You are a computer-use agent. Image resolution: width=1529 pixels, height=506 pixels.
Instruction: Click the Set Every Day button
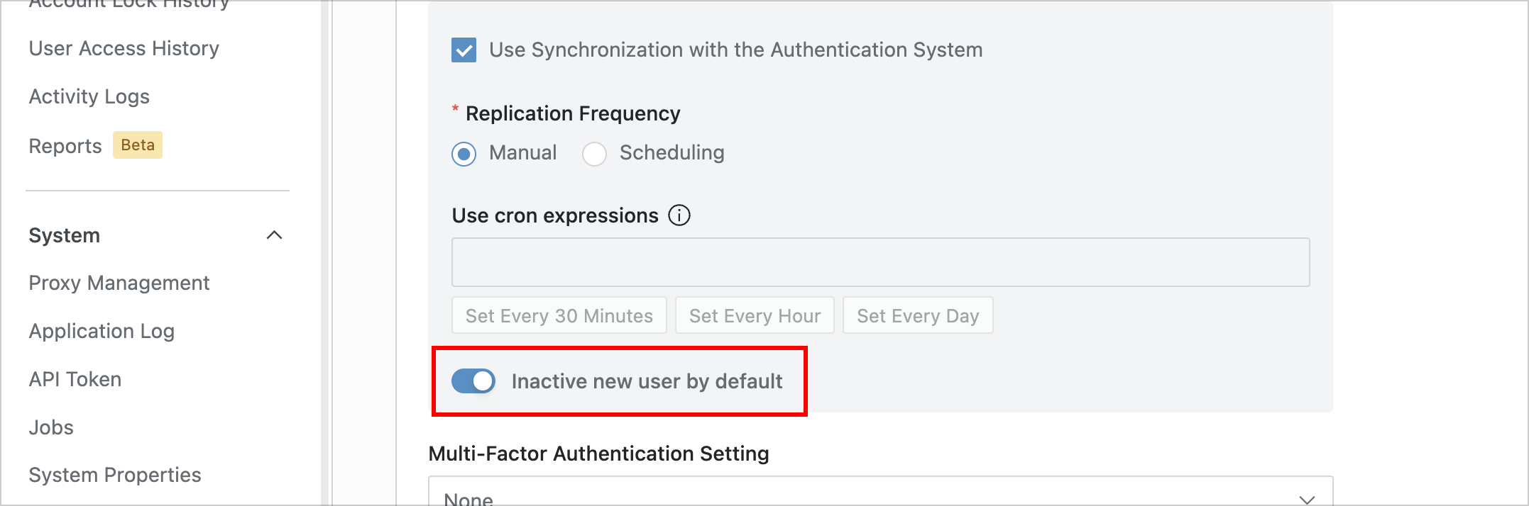point(918,315)
